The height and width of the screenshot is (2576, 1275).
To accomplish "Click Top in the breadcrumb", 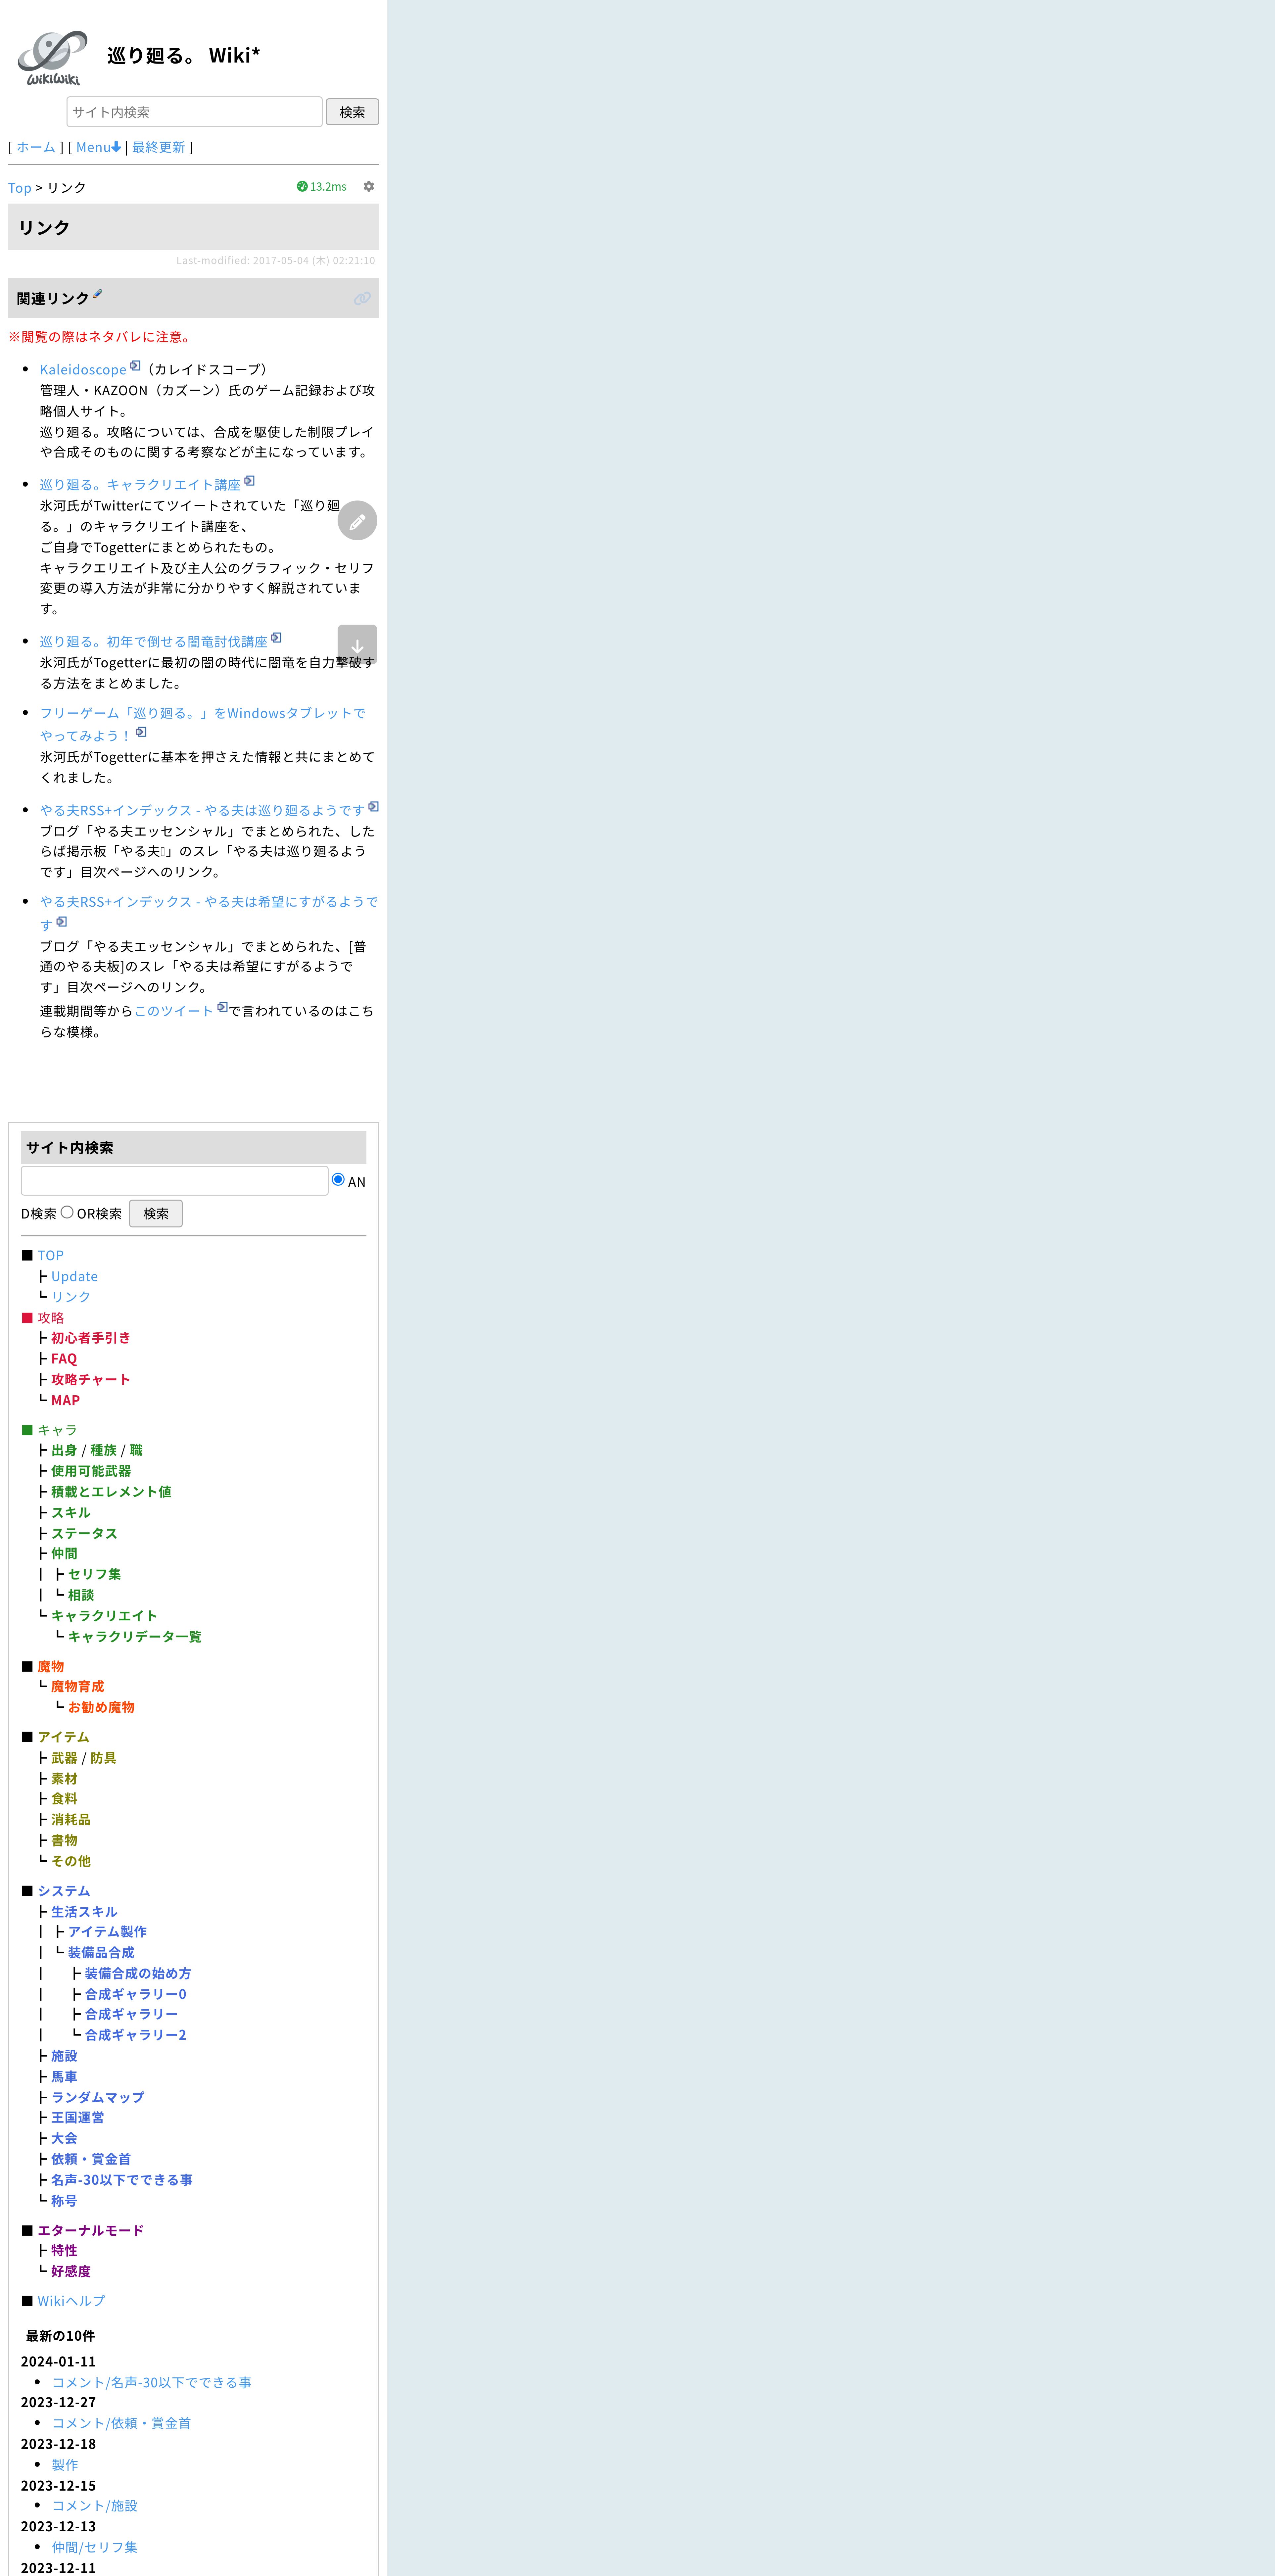I will pos(20,188).
